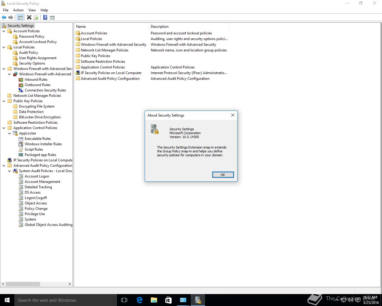Sort list by Name column header
The height and width of the screenshot is (306, 382).
coord(111,27)
